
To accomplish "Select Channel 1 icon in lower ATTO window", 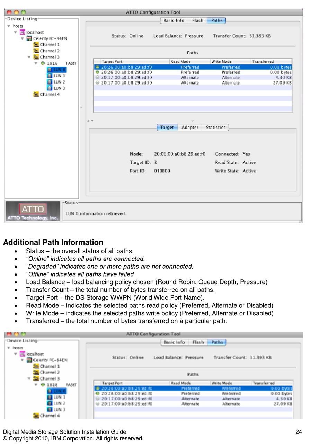I will pyautogui.click(x=36, y=366).
